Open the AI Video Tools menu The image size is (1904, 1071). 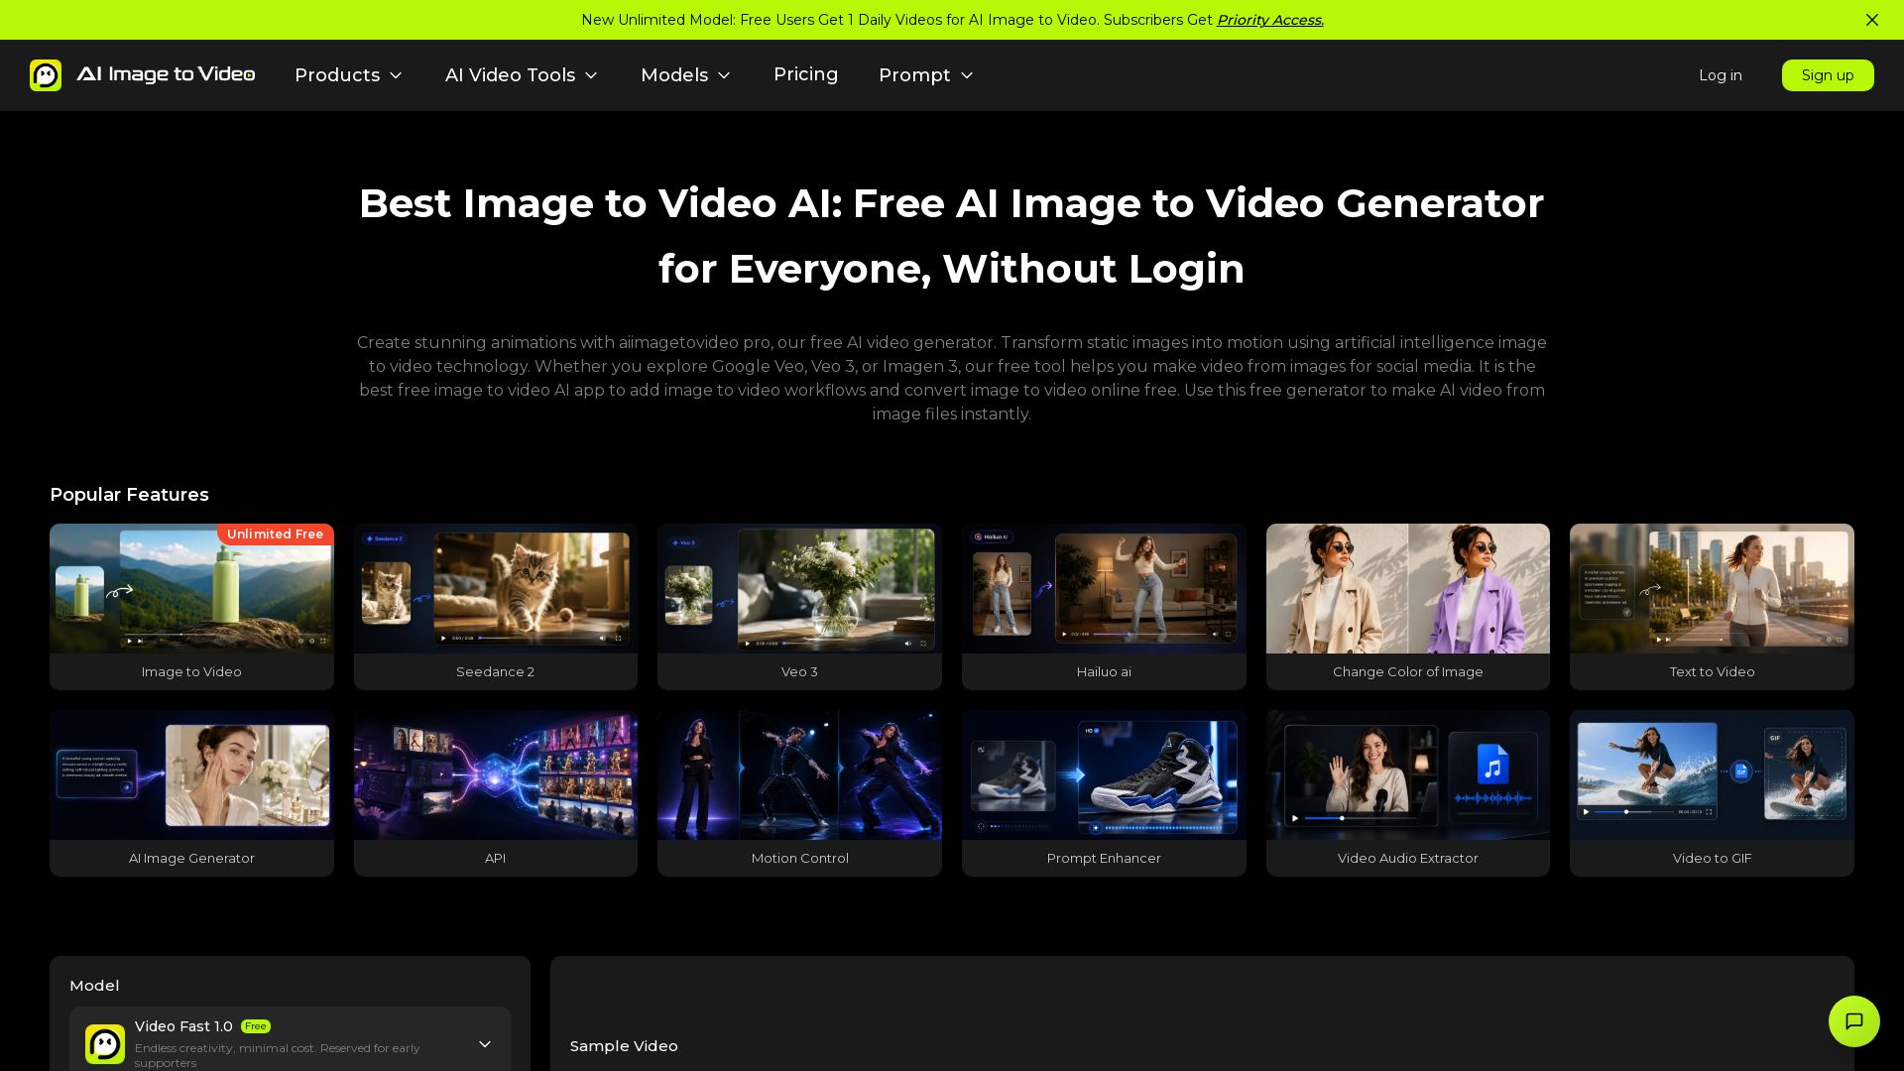coord(522,75)
